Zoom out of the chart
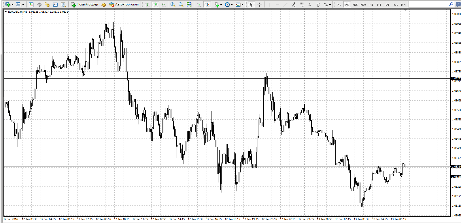Screen dimensions: 461x223 click(181, 5)
